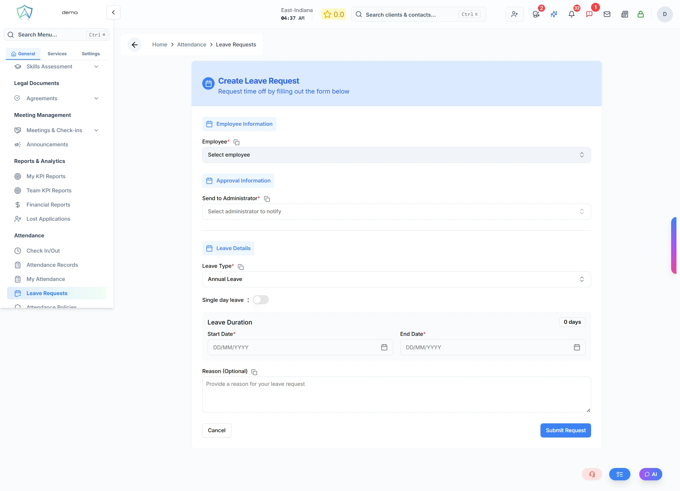Open the mail inbox icon
680x491 pixels.
point(607,14)
